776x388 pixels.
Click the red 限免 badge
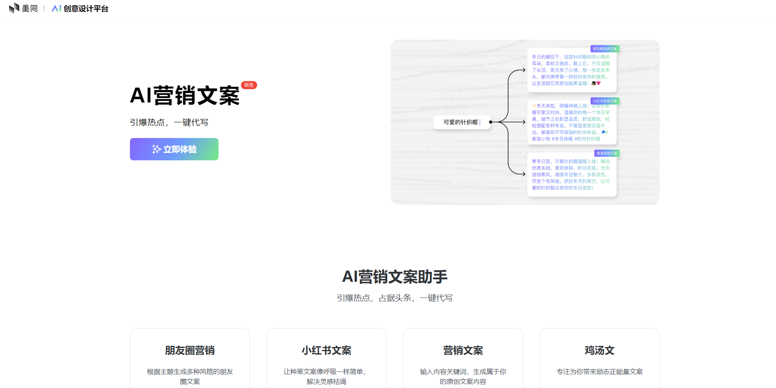(249, 85)
